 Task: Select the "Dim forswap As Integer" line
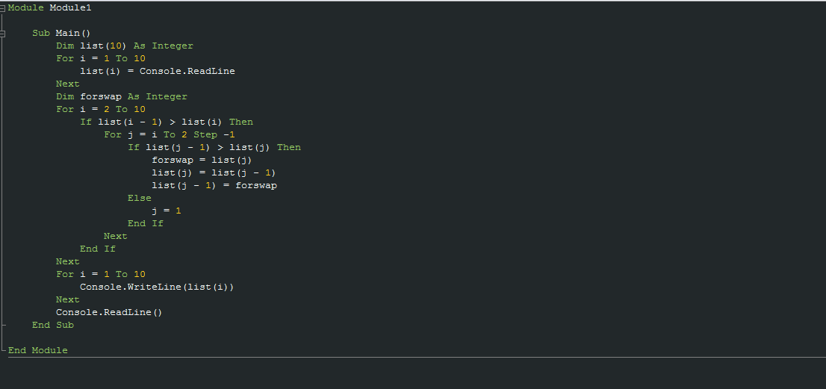(x=122, y=96)
